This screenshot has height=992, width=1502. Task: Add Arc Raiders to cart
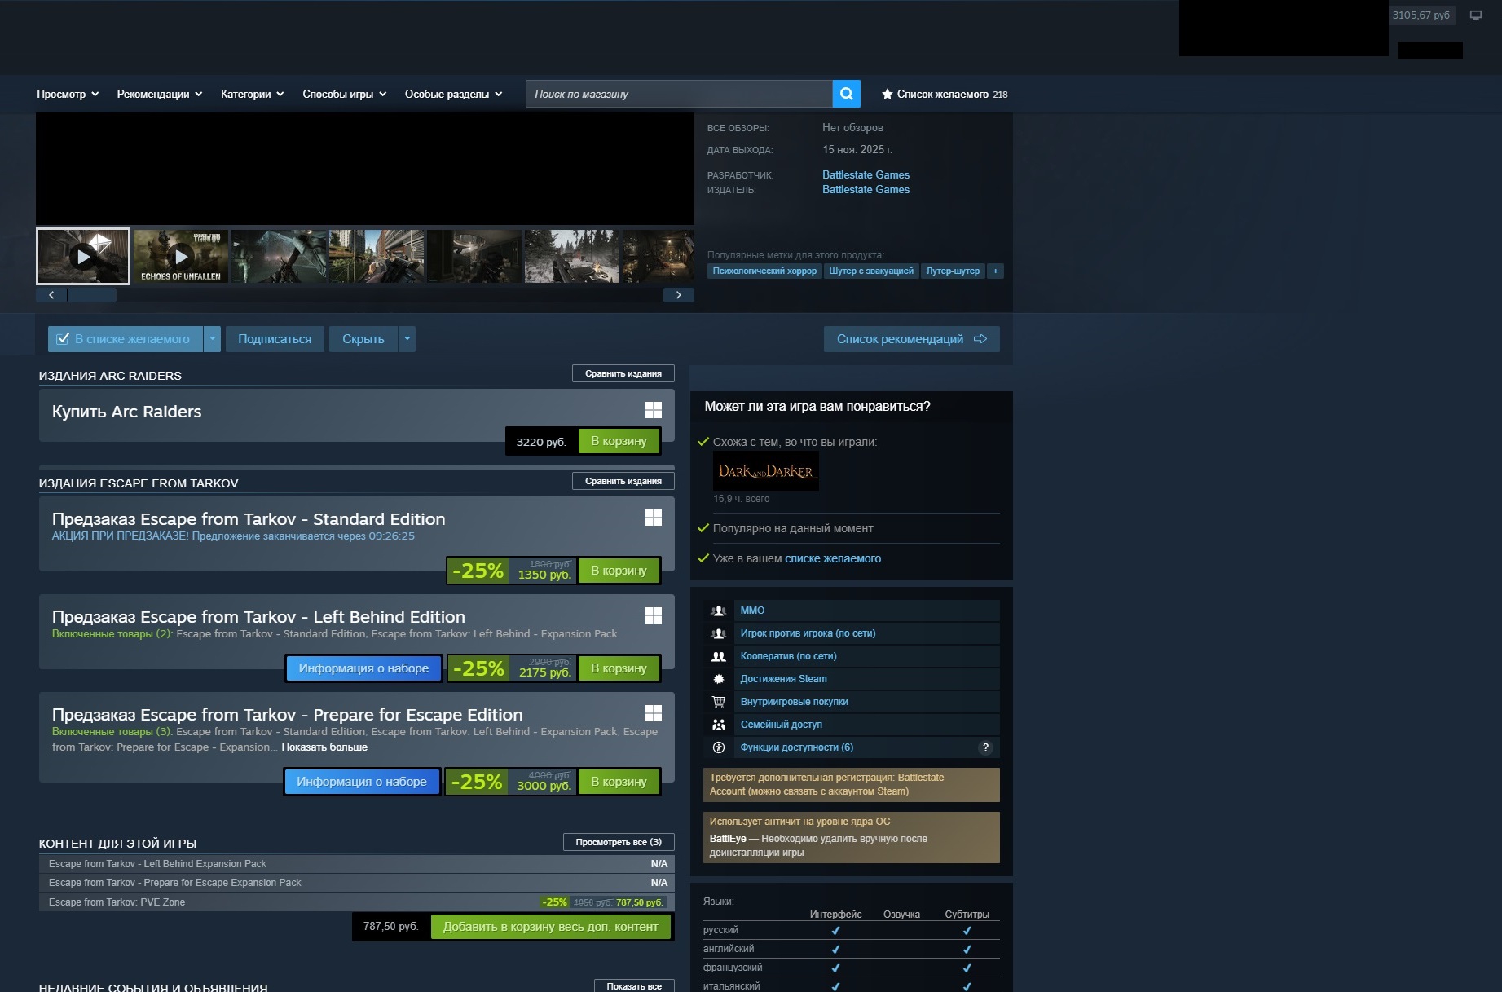click(619, 441)
